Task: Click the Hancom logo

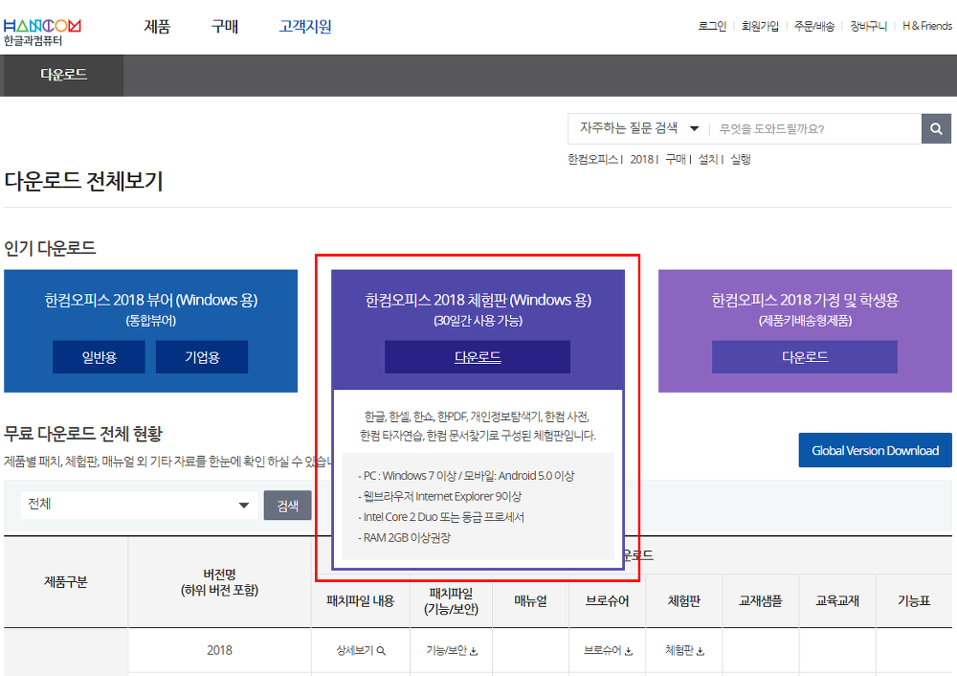Action: (41, 33)
